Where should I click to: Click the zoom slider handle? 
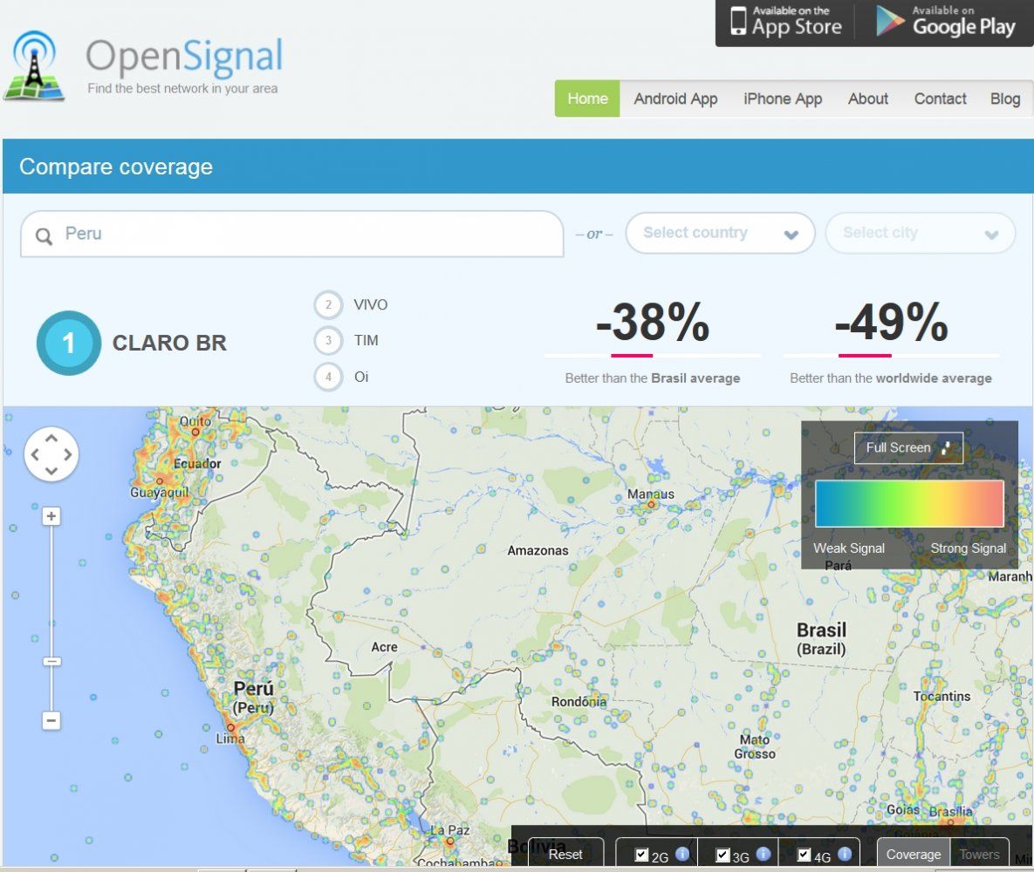pyautogui.click(x=51, y=662)
